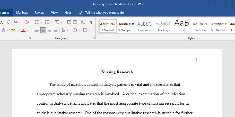Apply the No Spacing style
The height and width of the screenshot is (117, 235).
click(x=126, y=26)
